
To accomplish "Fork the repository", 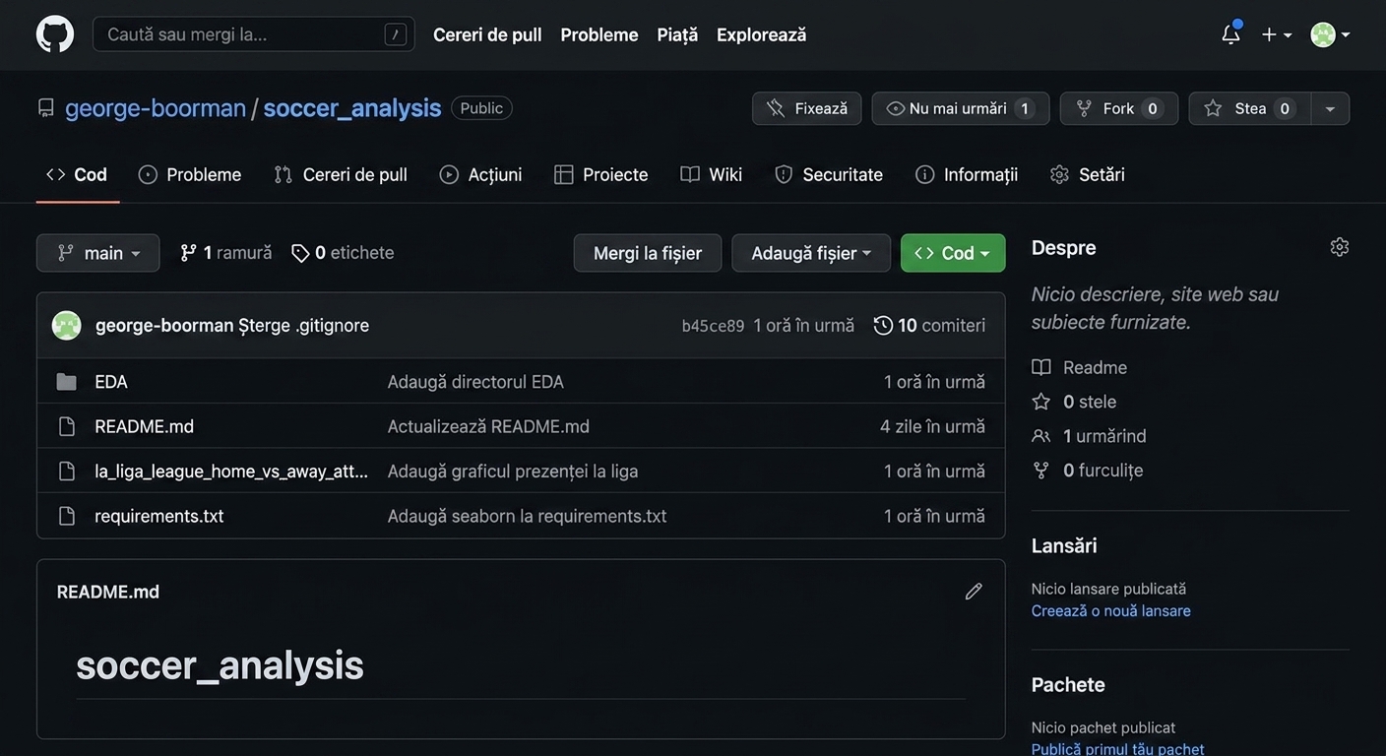I will point(1119,108).
